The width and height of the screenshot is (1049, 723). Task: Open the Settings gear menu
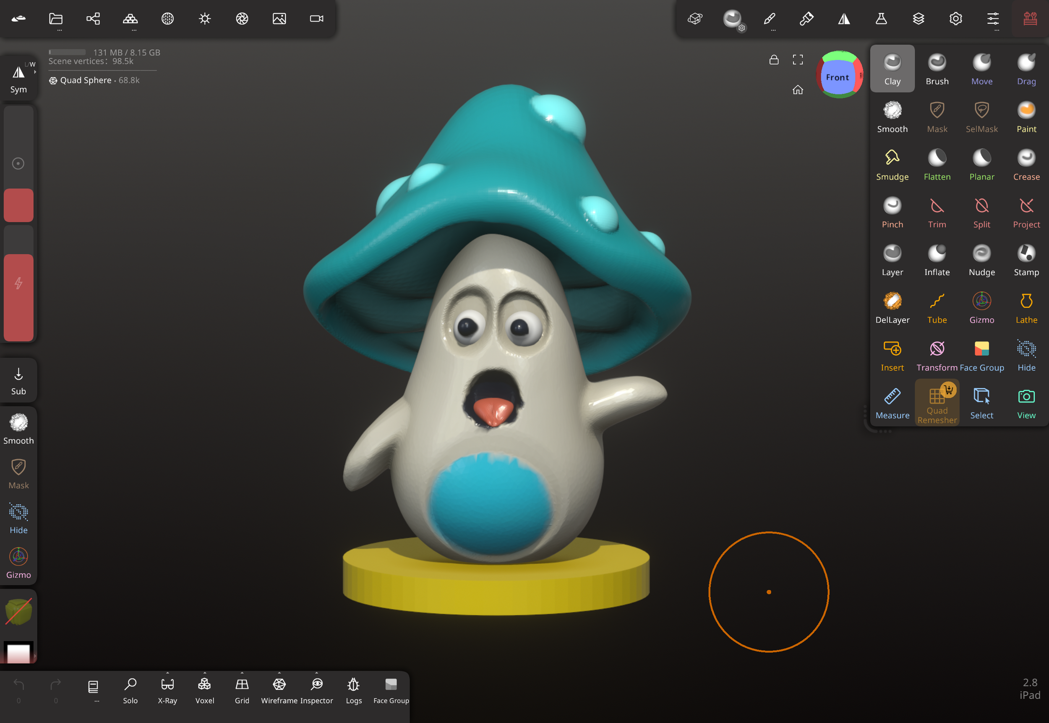955,19
